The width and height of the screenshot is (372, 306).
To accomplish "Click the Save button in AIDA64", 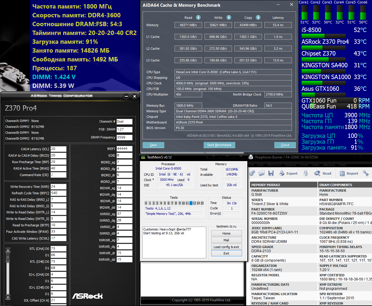I will point(153,145).
